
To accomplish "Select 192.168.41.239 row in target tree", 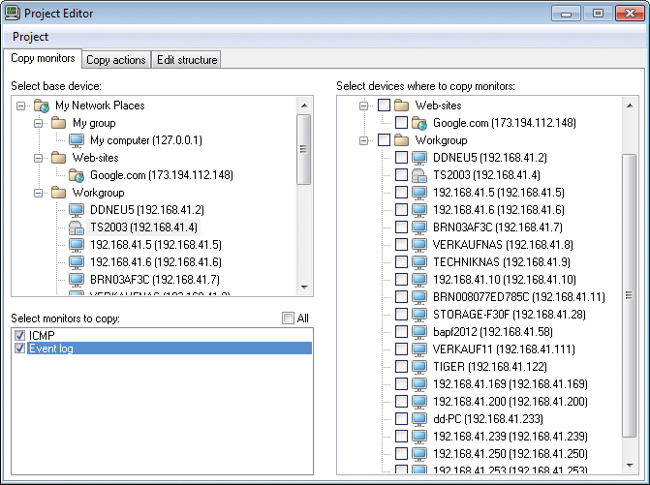I will pyautogui.click(x=510, y=437).
